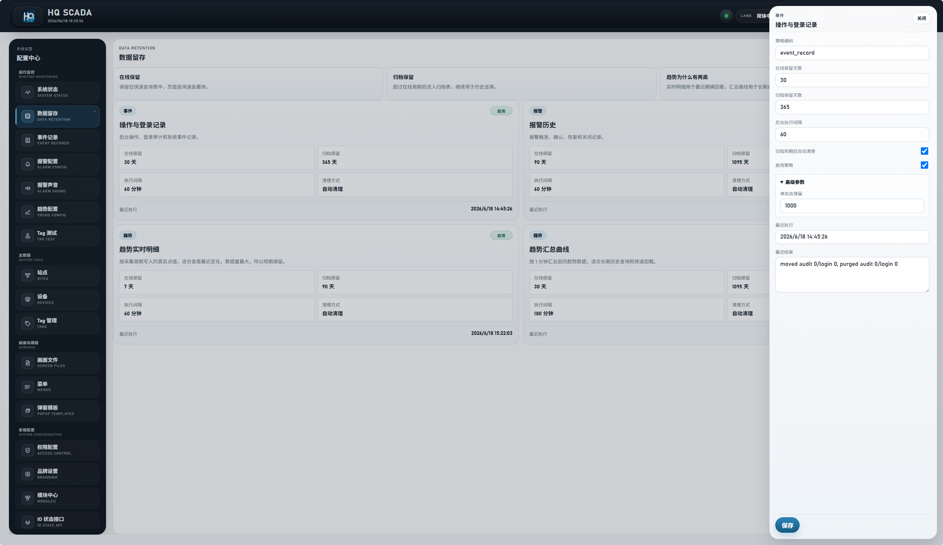The width and height of the screenshot is (943, 545).
Task: Click the 在线保留 info card
Action: [248, 84]
